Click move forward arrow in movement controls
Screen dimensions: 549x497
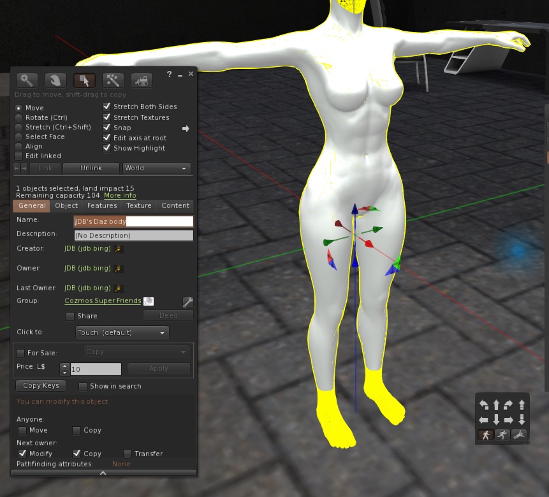click(496, 405)
